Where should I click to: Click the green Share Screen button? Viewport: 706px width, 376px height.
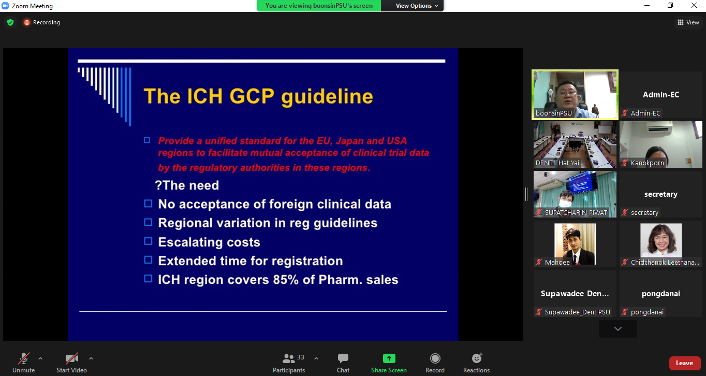389,363
